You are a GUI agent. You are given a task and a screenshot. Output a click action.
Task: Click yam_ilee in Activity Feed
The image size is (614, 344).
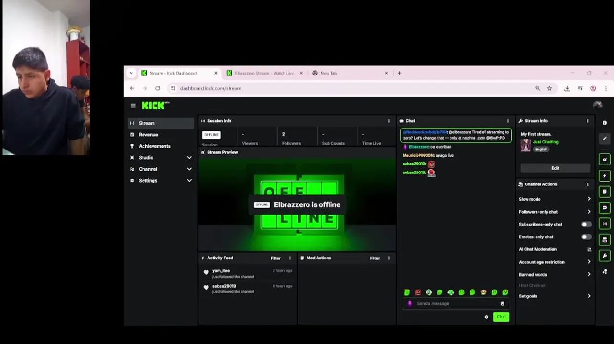coord(221,271)
